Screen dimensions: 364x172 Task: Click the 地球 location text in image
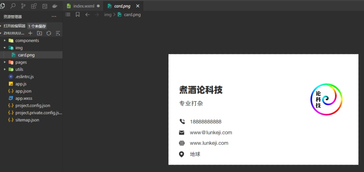pyautogui.click(x=195, y=154)
